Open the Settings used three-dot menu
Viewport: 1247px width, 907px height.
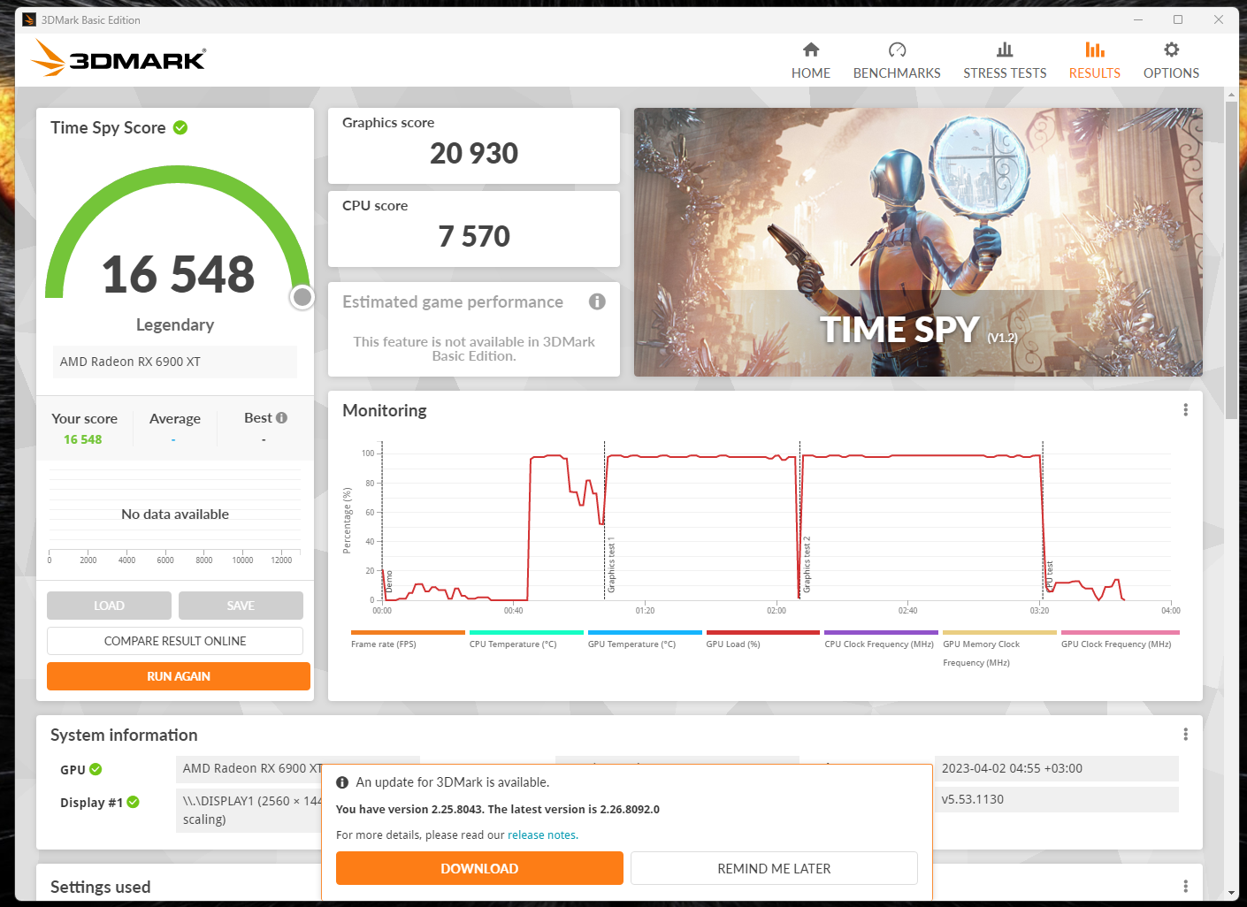point(1185,887)
